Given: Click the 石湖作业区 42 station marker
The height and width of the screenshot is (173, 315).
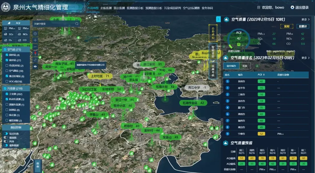Looking at the screenshot, I should point(193,103).
